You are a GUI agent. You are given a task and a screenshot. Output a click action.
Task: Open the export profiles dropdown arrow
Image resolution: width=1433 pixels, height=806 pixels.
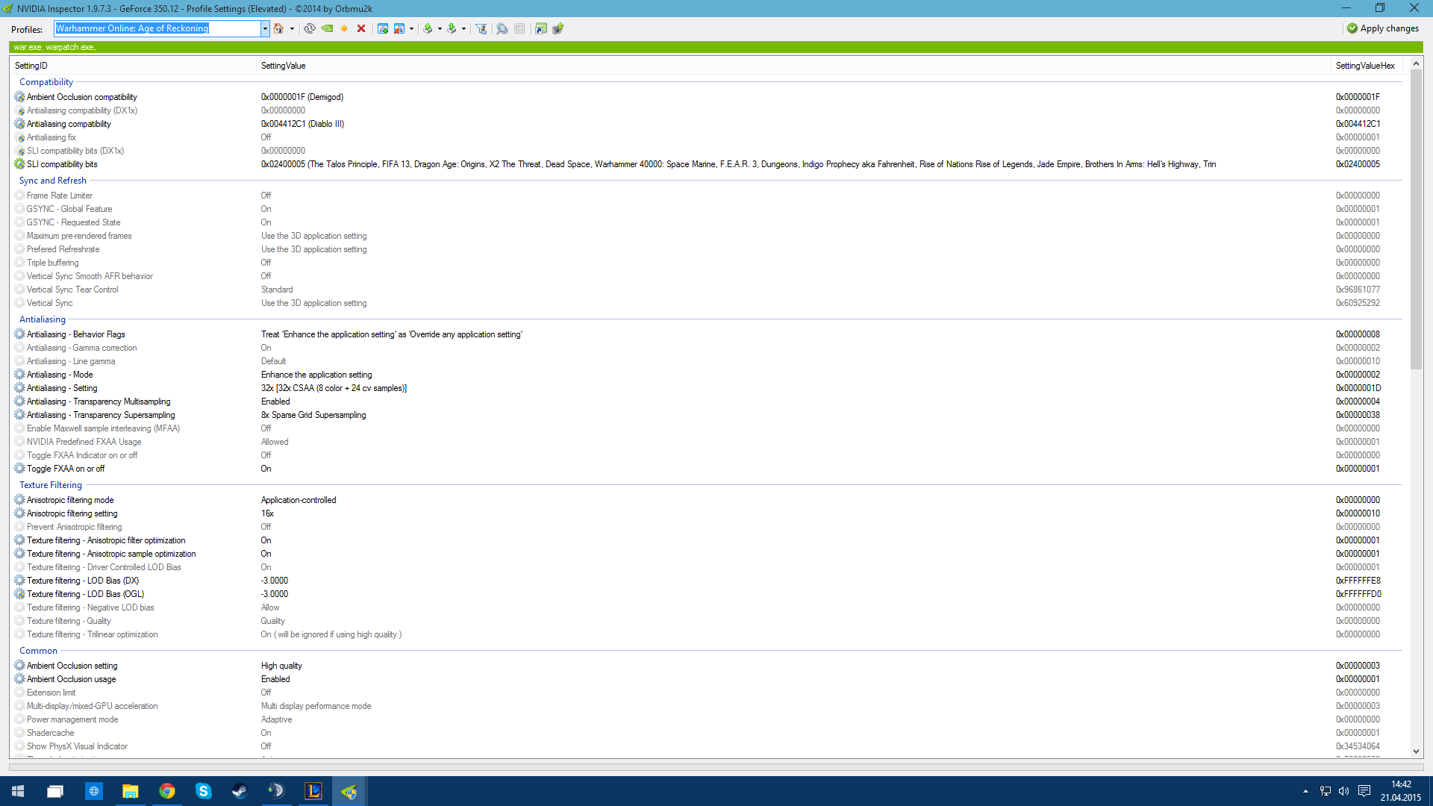[x=440, y=29]
